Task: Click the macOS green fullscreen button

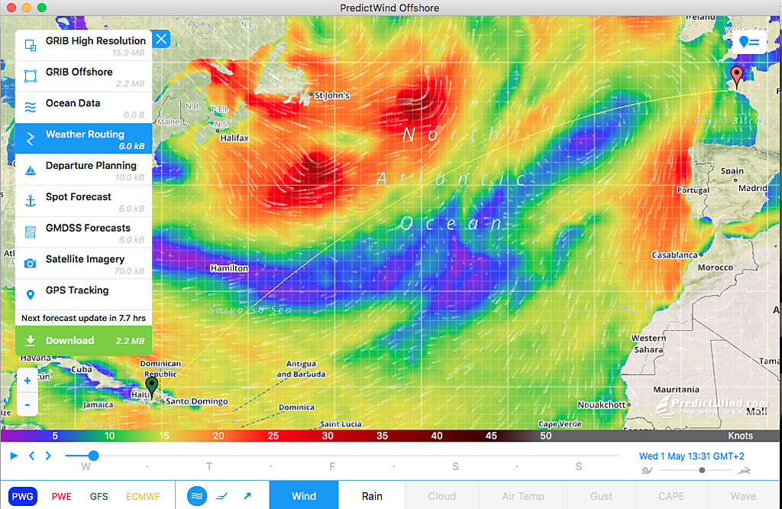Action: 42,8
